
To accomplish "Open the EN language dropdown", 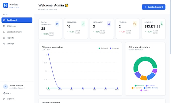I will tap(7, 93).
